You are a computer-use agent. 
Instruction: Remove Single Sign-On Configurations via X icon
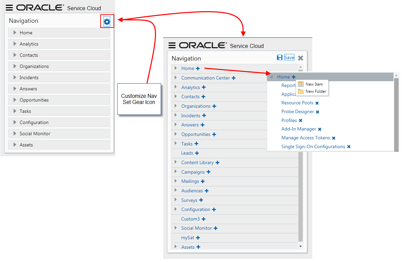point(349,146)
